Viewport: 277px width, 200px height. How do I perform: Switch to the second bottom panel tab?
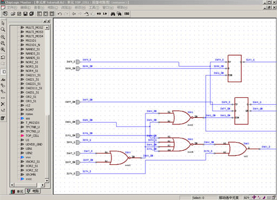[33, 191]
